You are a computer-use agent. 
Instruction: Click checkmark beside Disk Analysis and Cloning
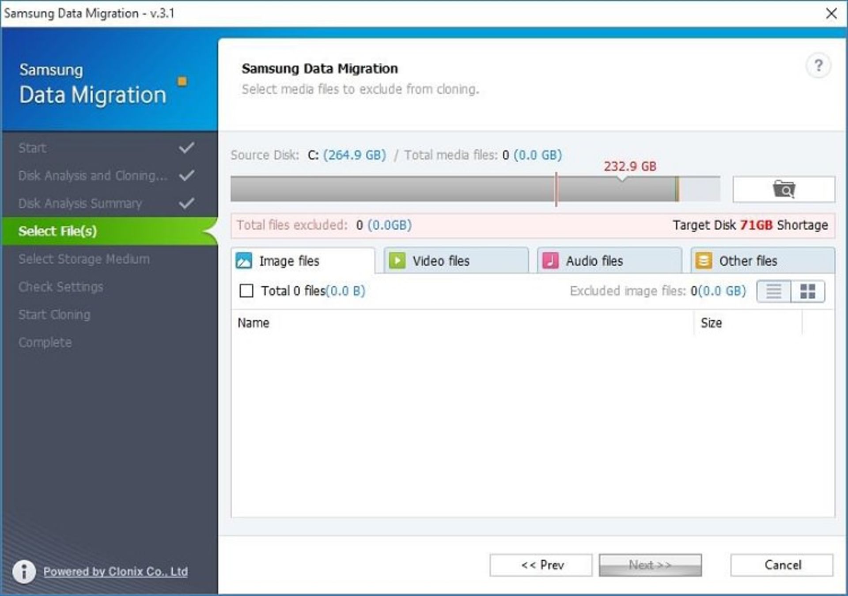[x=186, y=175]
